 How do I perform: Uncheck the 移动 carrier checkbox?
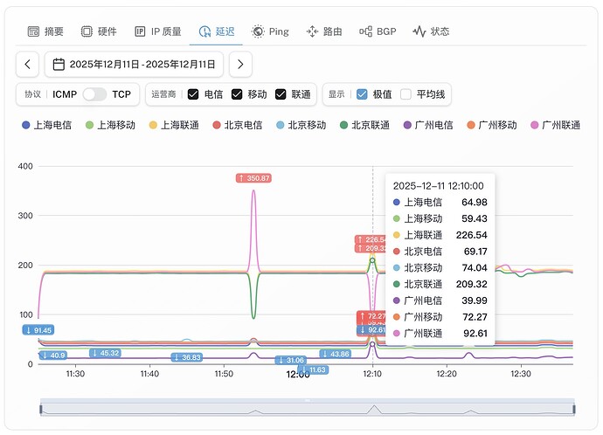click(x=237, y=94)
